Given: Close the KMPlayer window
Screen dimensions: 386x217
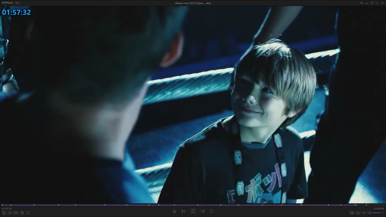Looking at the screenshot, I should (x=382, y=3).
